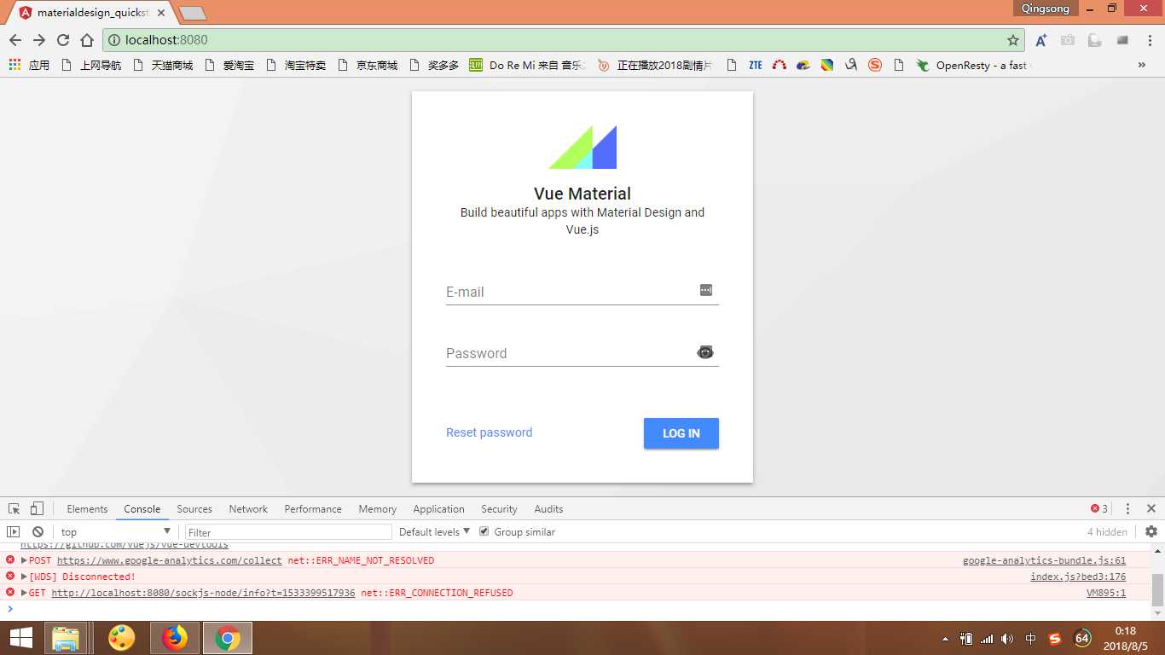Go forward to the next page
The height and width of the screenshot is (655, 1165).
[x=39, y=40]
